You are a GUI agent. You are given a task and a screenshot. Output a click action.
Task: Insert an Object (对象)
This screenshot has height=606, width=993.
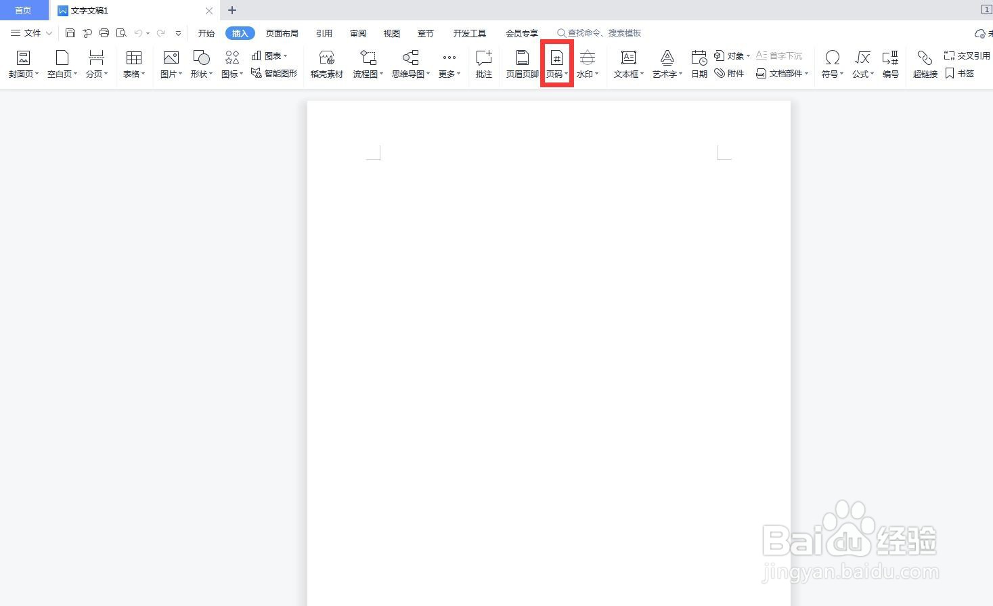pyautogui.click(x=732, y=55)
